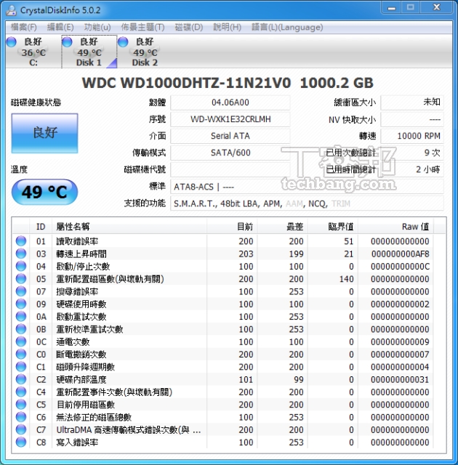
Task: Click the 最差 column header
Action: coord(282,227)
